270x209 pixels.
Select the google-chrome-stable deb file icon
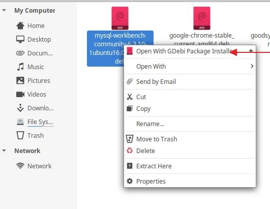coord(202,18)
